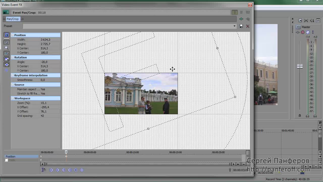This screenshot has width=323, height=182.
Task: Select the Position keyframe track row
Action: point(21,156)
